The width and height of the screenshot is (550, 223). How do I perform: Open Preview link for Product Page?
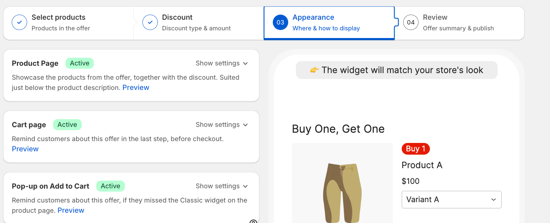point(136,87)
